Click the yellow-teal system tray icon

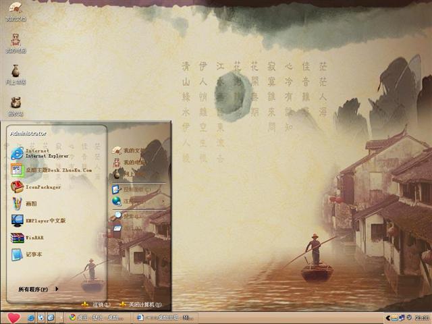394,318
